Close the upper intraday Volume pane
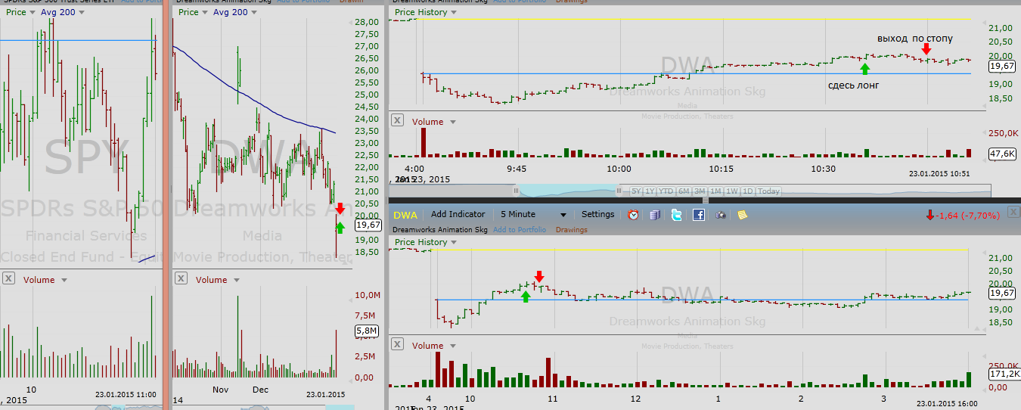Viewport: 1021px width, 410px height. tap(397, 121)
